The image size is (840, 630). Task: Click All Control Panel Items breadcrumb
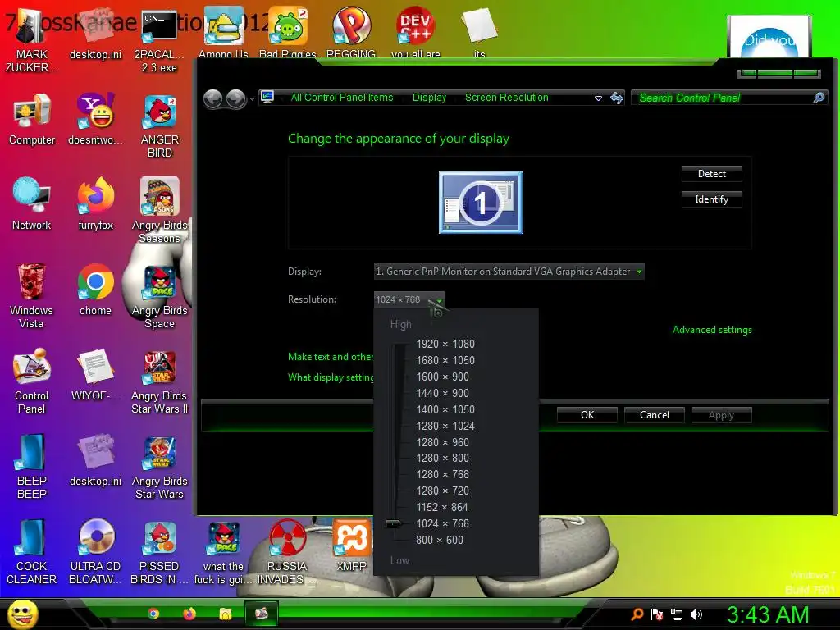(342, 98)
